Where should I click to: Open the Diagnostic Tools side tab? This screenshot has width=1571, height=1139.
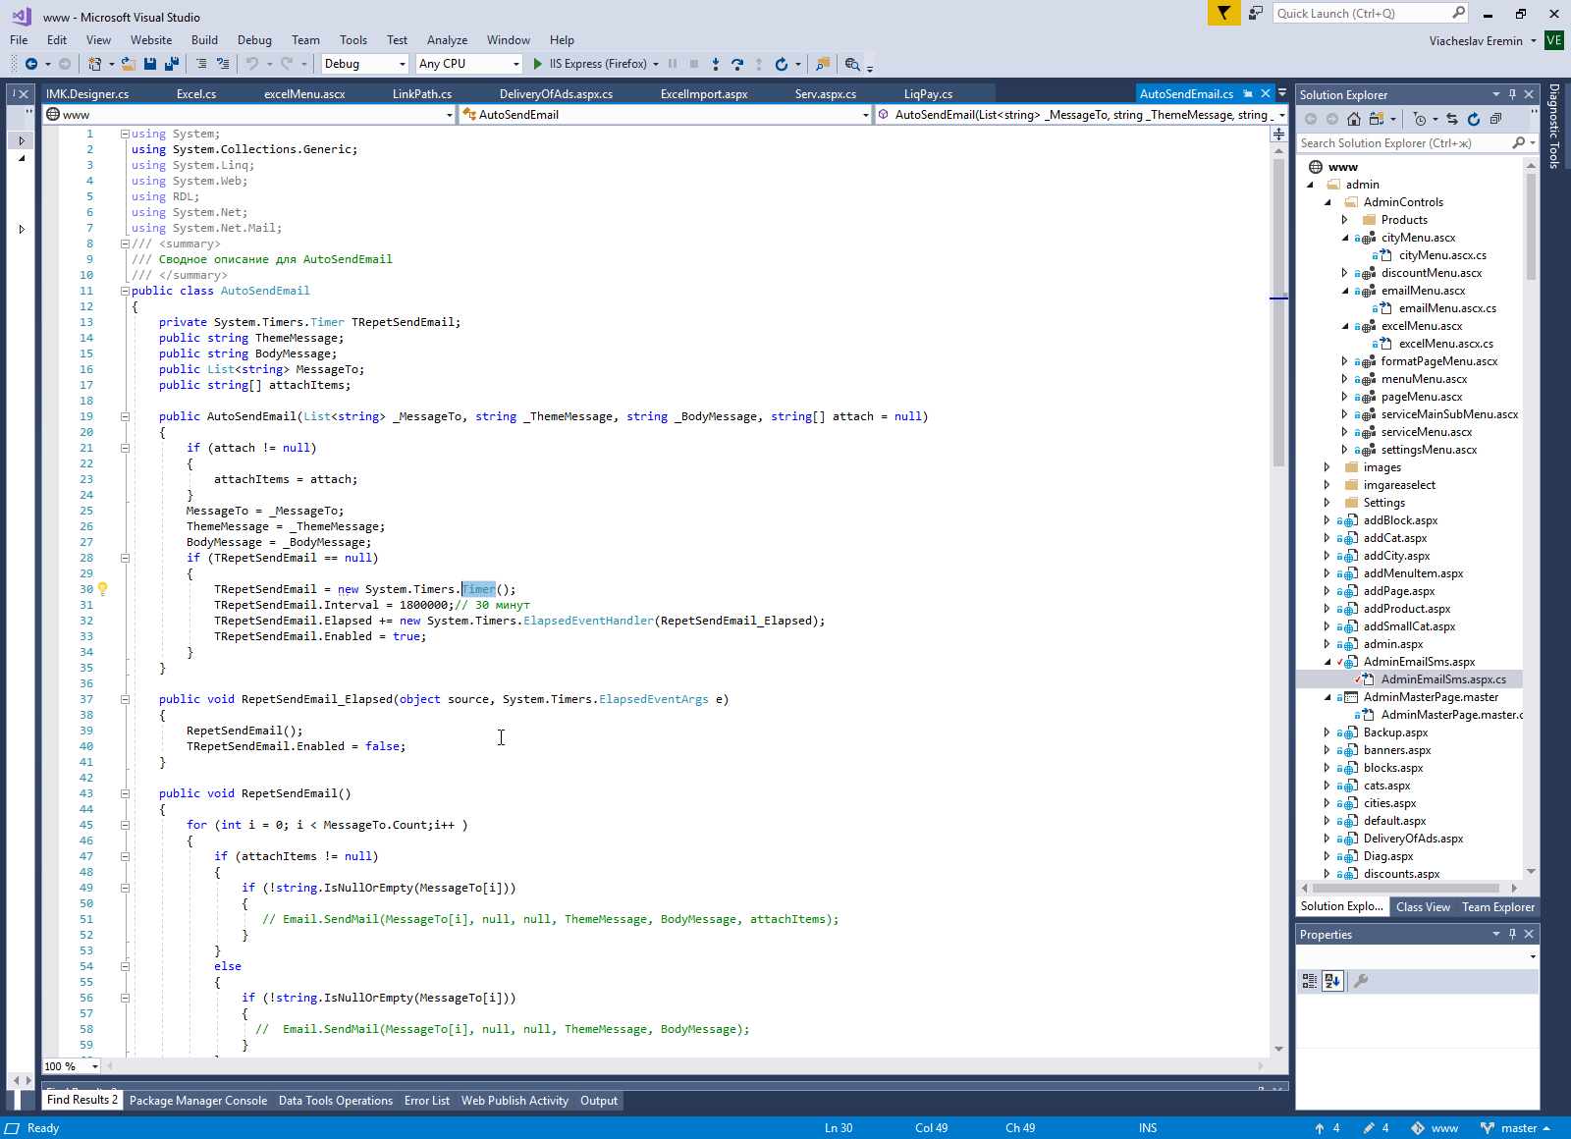1553,126
